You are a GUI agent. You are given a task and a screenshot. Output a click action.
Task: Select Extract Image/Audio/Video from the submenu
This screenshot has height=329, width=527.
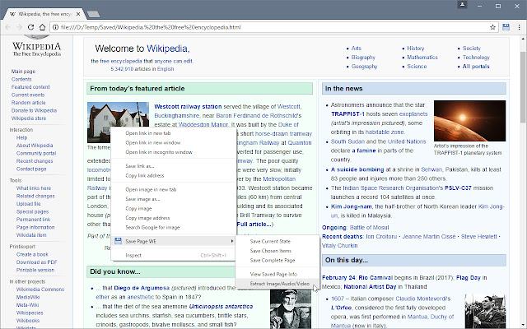[280, 284]
